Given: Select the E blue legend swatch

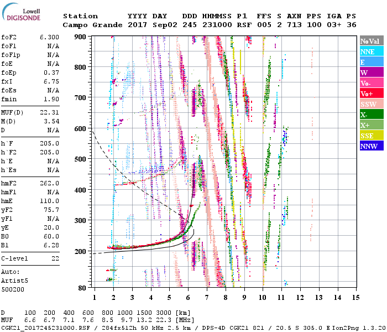Looking at the screenshot, I should (372, 62).
